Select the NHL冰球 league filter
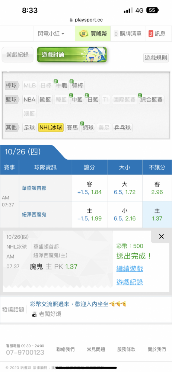 (51, 128)
